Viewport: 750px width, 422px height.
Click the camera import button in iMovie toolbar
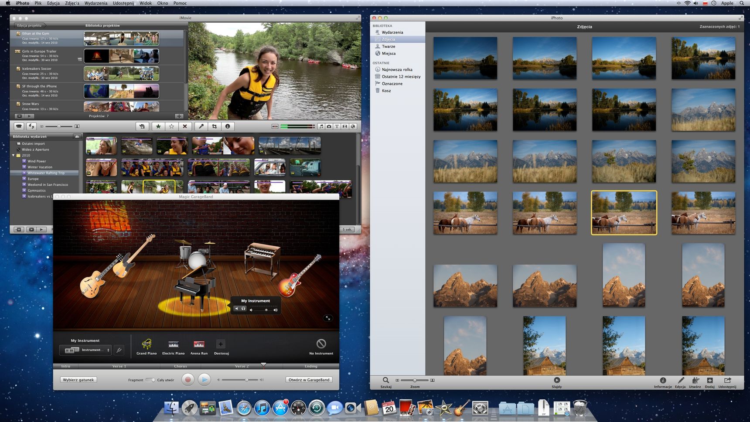(19, 126)
